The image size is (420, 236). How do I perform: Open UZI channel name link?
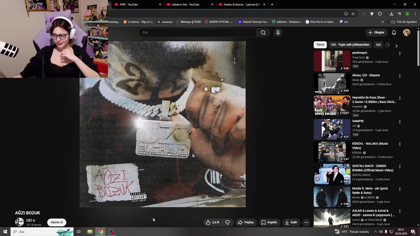(x=29, y=220)
